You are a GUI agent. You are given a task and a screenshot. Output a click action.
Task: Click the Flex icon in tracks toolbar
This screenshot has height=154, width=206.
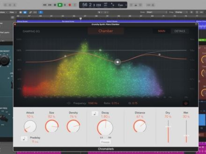[x=35, y=12]
